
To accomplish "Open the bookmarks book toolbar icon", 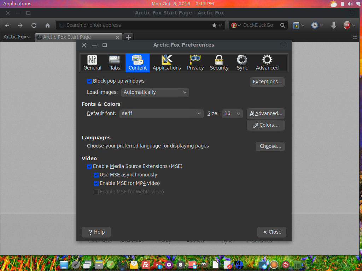I will pyautogui.click(x=296, y=25).
